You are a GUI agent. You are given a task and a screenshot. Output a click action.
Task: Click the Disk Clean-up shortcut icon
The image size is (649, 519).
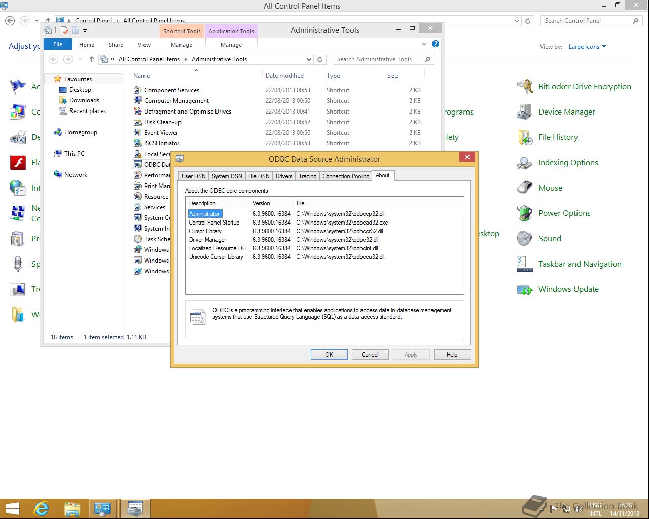(x=137, y=122)
